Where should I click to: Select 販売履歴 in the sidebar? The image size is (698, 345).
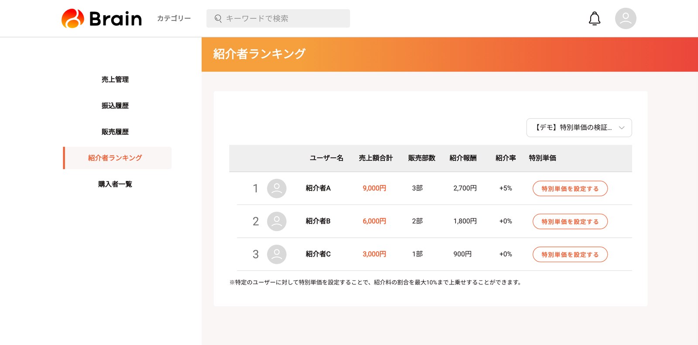pyautogui.click(x=115, y=132)
